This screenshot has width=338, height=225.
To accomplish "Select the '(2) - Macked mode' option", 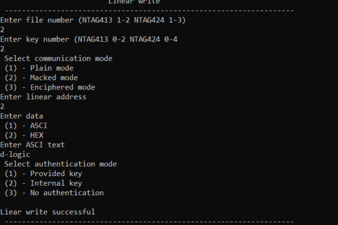I will click(x=41, y=78).
